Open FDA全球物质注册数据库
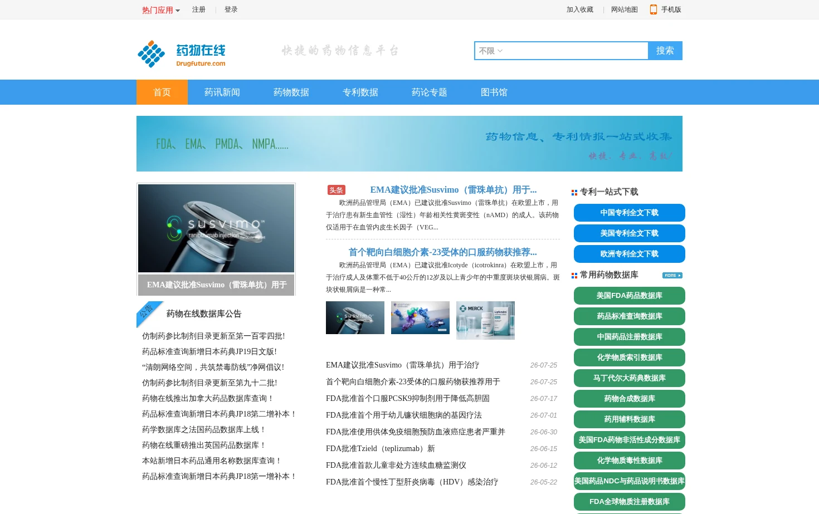The width and height of the screenshot is (819, 514). click(x=630, y=502)
